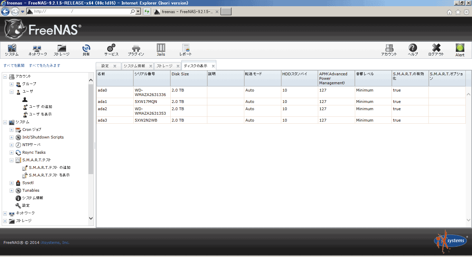Expand the Init/Shutdown Scripts node
The height and width of the screenshot is (257, 472).
pos(11,137)
